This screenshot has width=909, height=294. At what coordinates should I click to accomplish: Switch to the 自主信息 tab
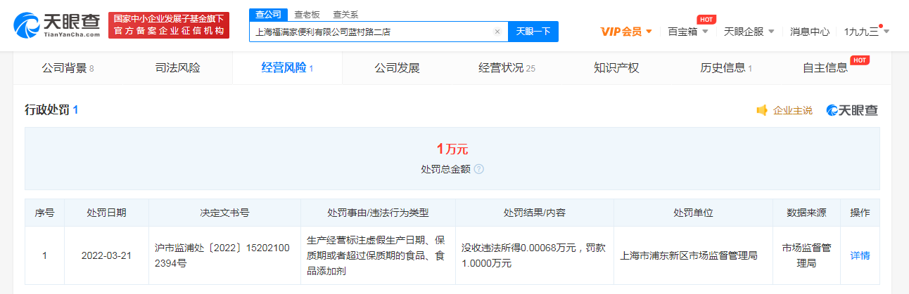click(825, 68)
